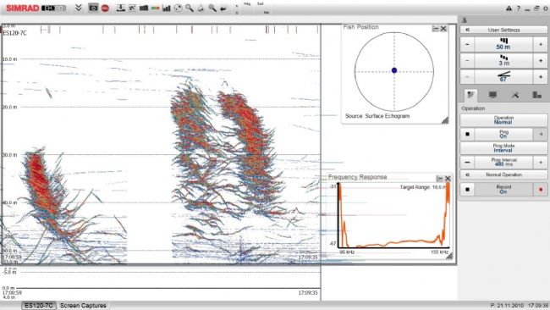
Task: Expand the top bar double chevron
Action: tap(79, 8)
